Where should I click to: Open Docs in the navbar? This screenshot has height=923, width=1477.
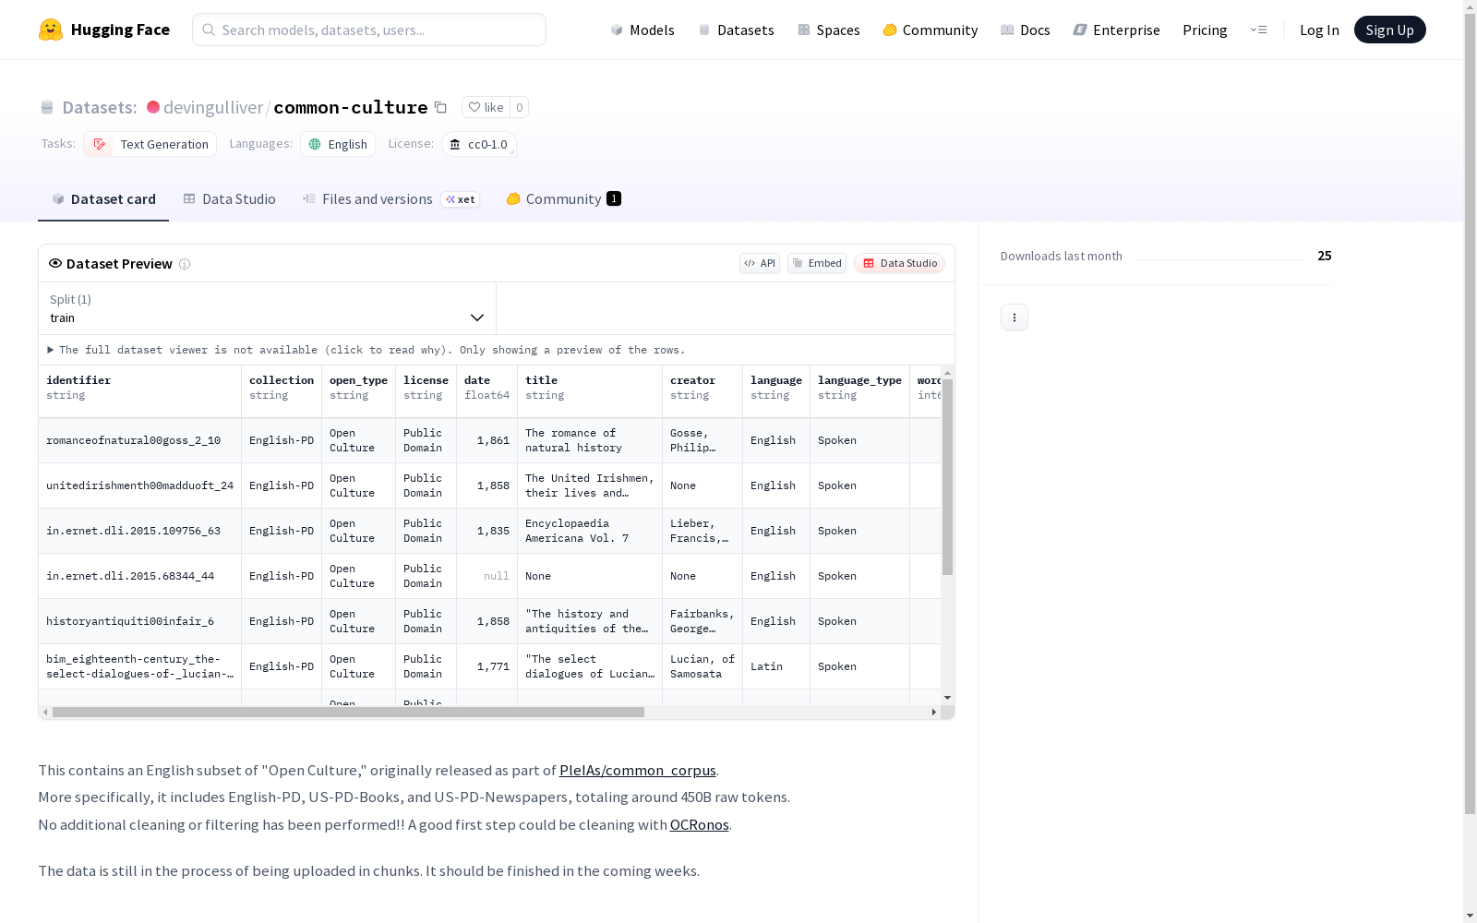(x=1026, y=30)
